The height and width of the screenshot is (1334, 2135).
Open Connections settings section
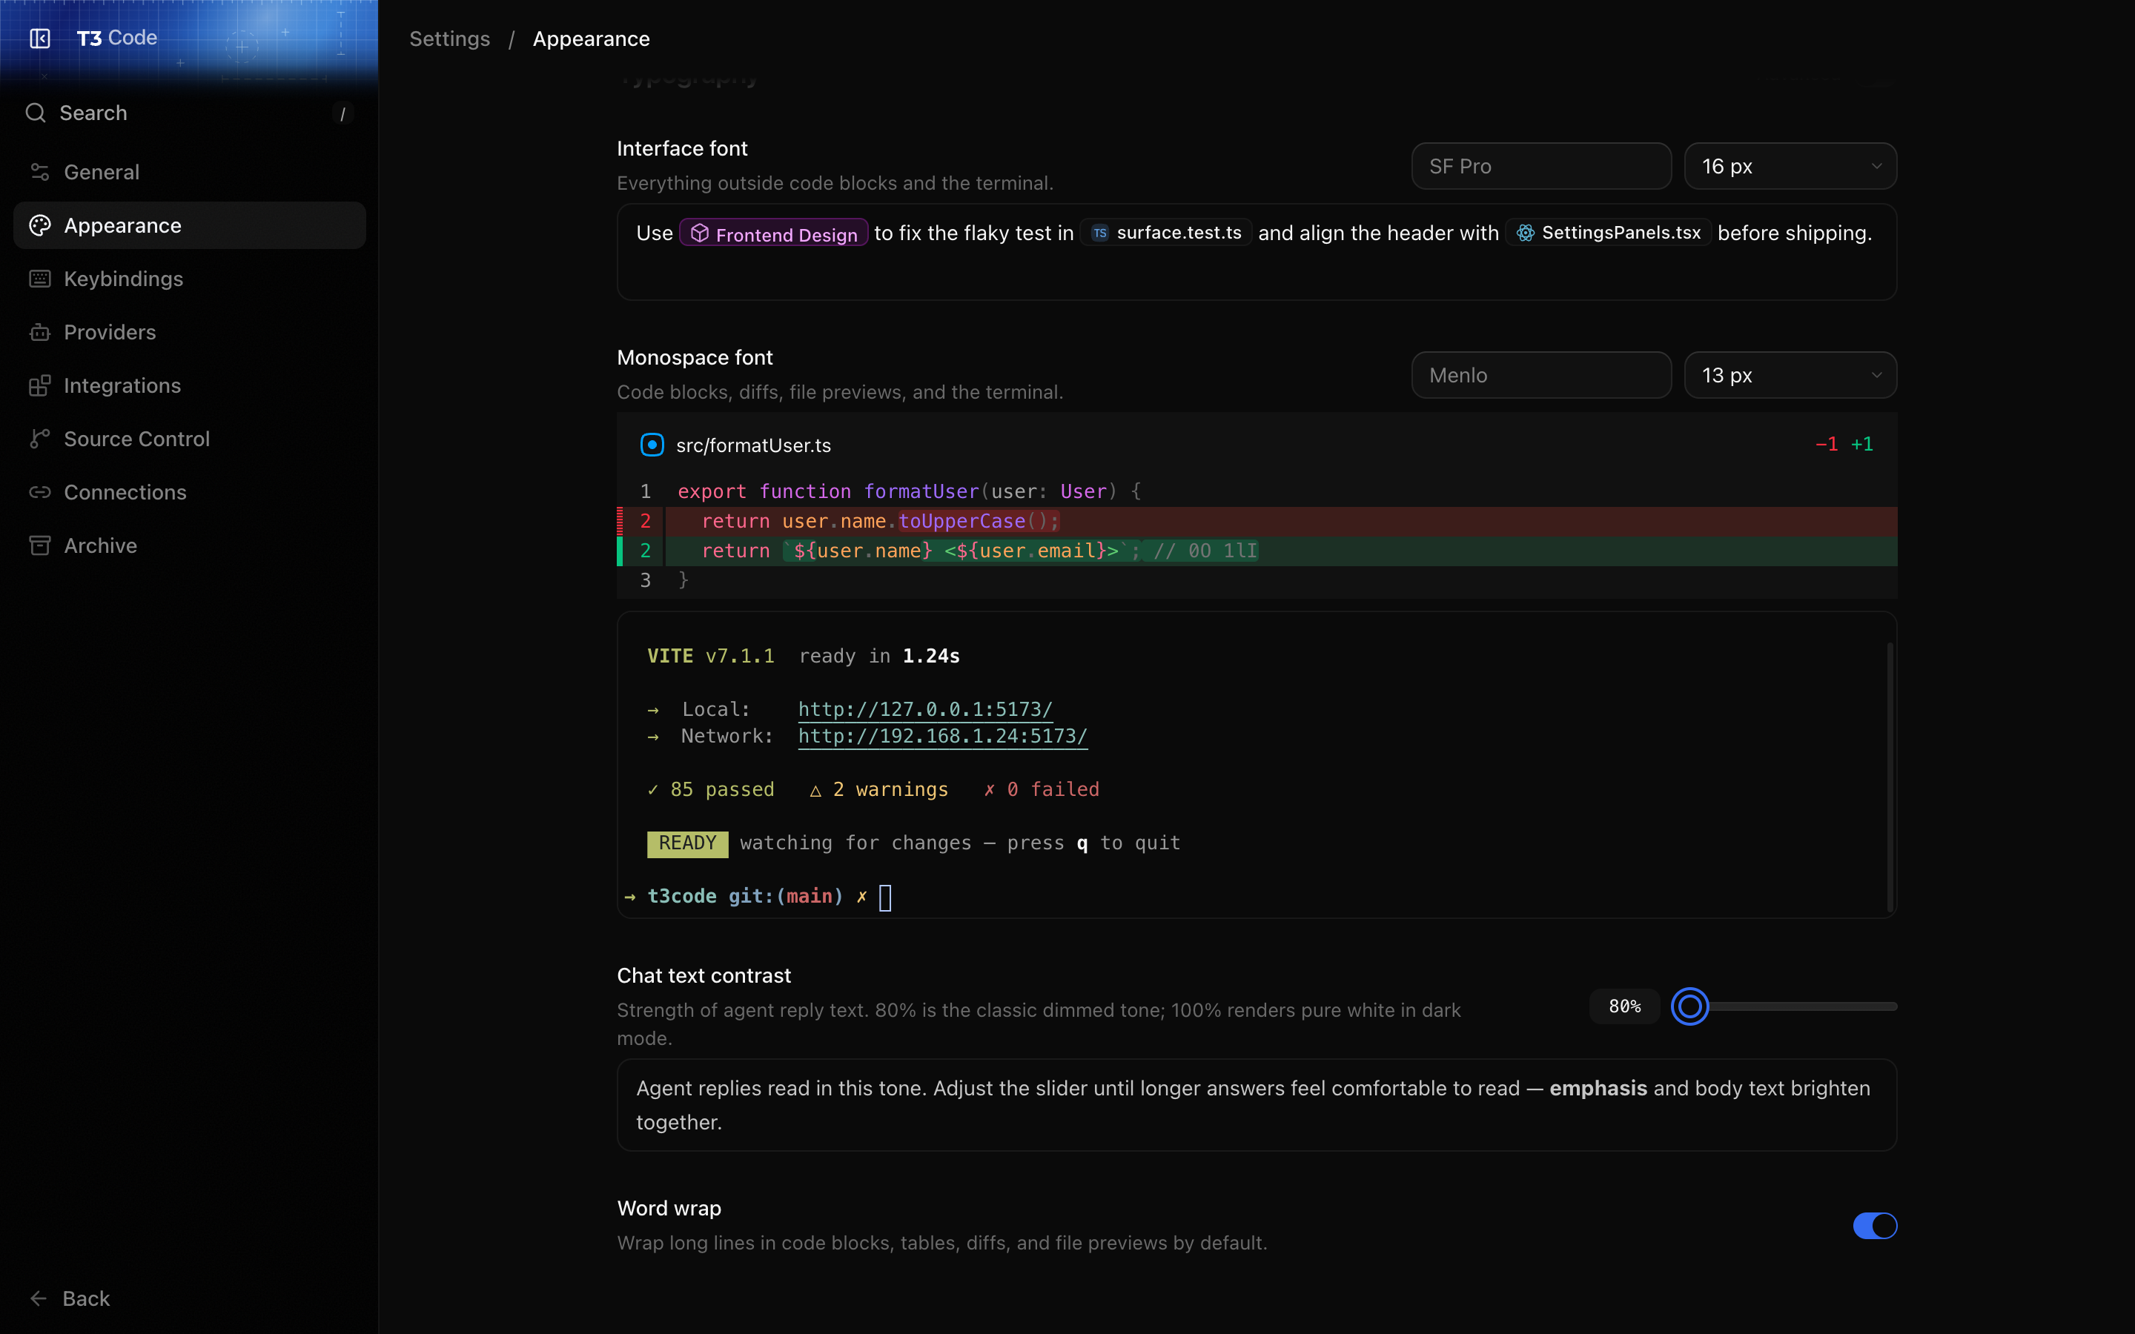point(190,492)
